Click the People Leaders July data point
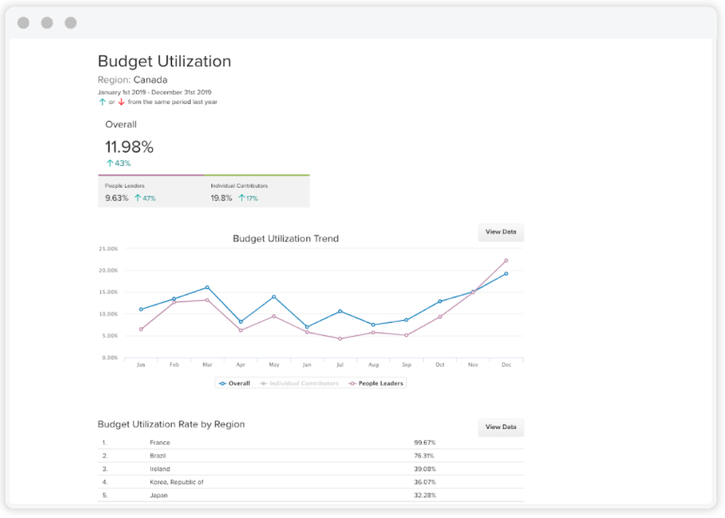This screenshot has height=518, width=725. [341, 339]
